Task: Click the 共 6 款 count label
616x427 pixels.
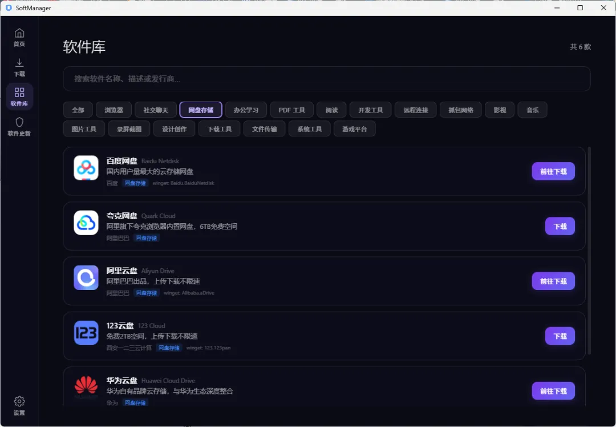Action: coord(580,47)
